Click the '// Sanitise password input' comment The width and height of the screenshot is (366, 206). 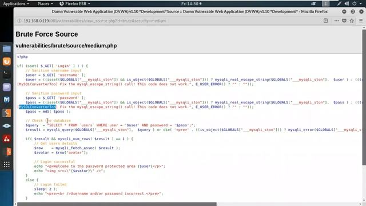click(53, 93)
